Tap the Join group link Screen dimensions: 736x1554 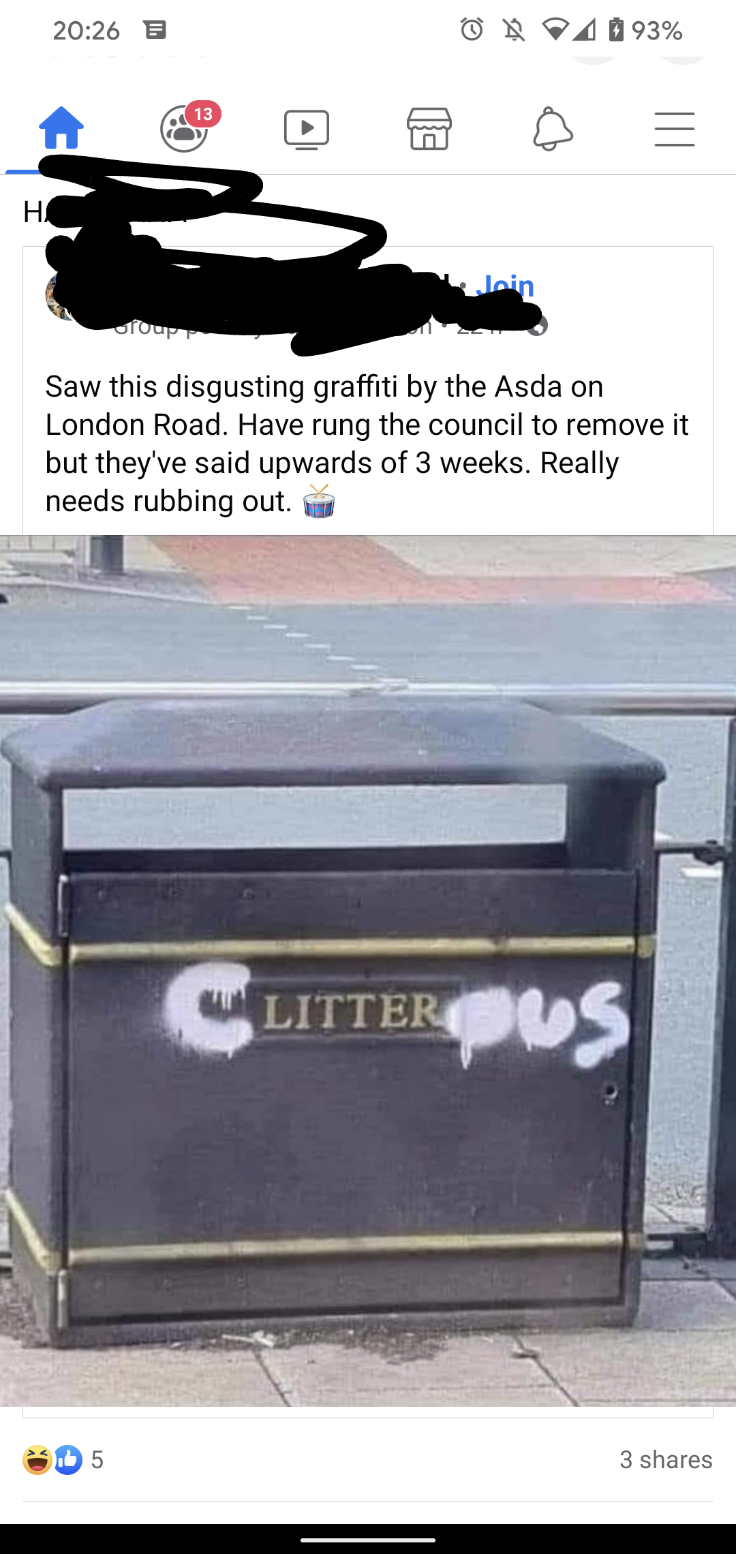(505, 285)
